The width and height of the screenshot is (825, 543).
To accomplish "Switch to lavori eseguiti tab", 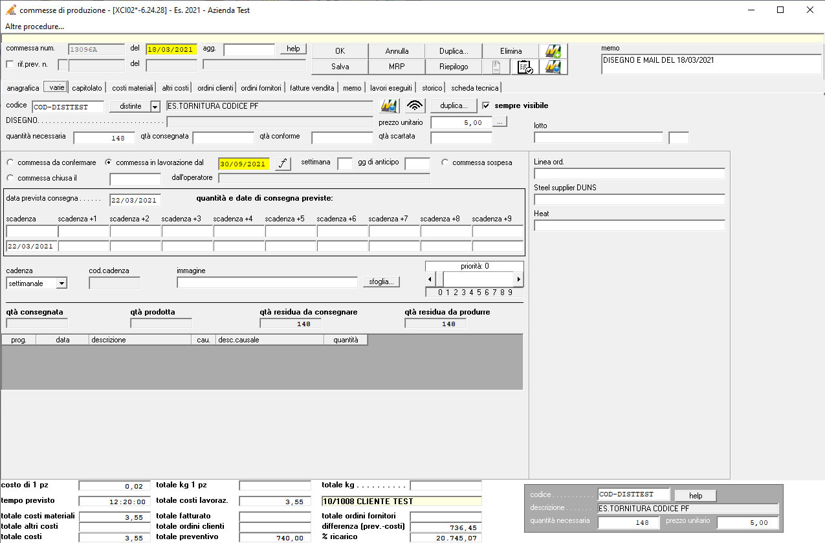I will (391, 88).
